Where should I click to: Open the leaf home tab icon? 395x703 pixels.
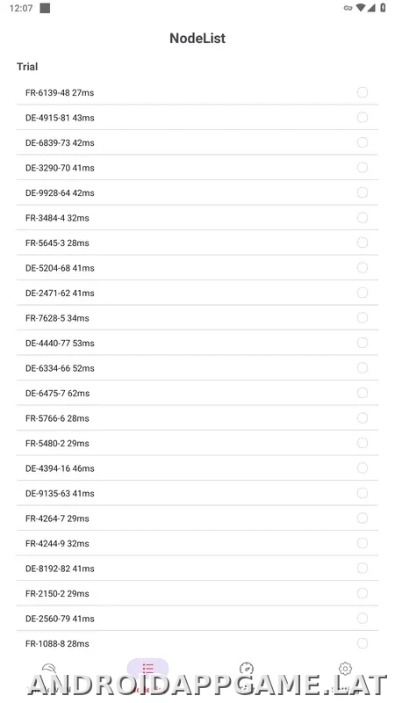click(x=48, y=670)
